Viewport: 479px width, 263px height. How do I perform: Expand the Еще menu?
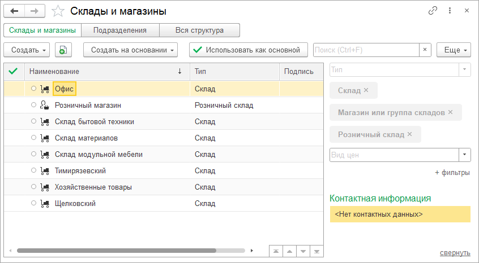click(x=454, y=50)
